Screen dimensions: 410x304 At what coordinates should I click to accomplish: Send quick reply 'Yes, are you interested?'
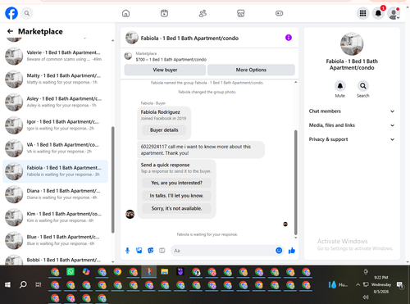pos(176,183)
